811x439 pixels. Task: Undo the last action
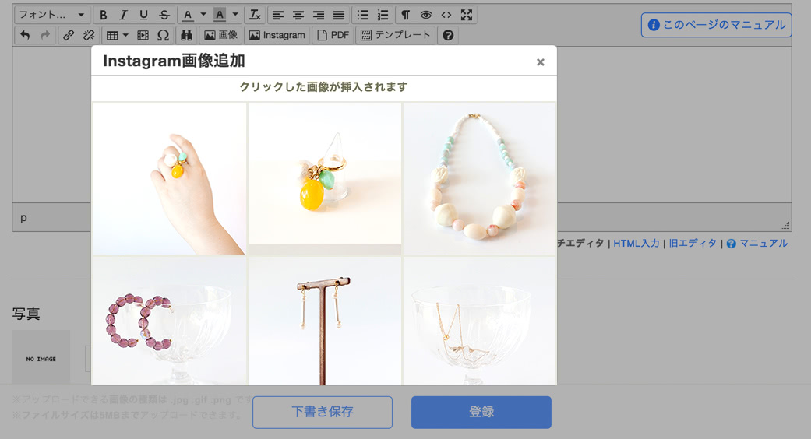tap(26, 35)
